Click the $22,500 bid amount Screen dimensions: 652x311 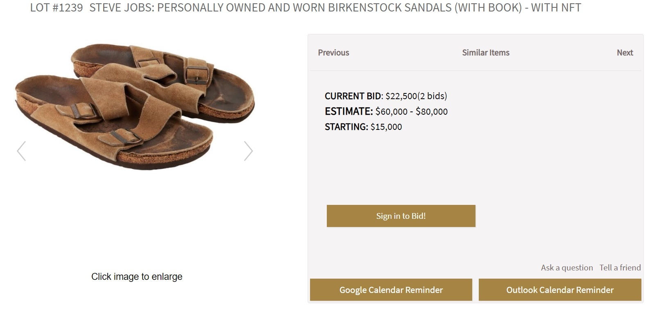pyautogui.click(x=401, y=96)
